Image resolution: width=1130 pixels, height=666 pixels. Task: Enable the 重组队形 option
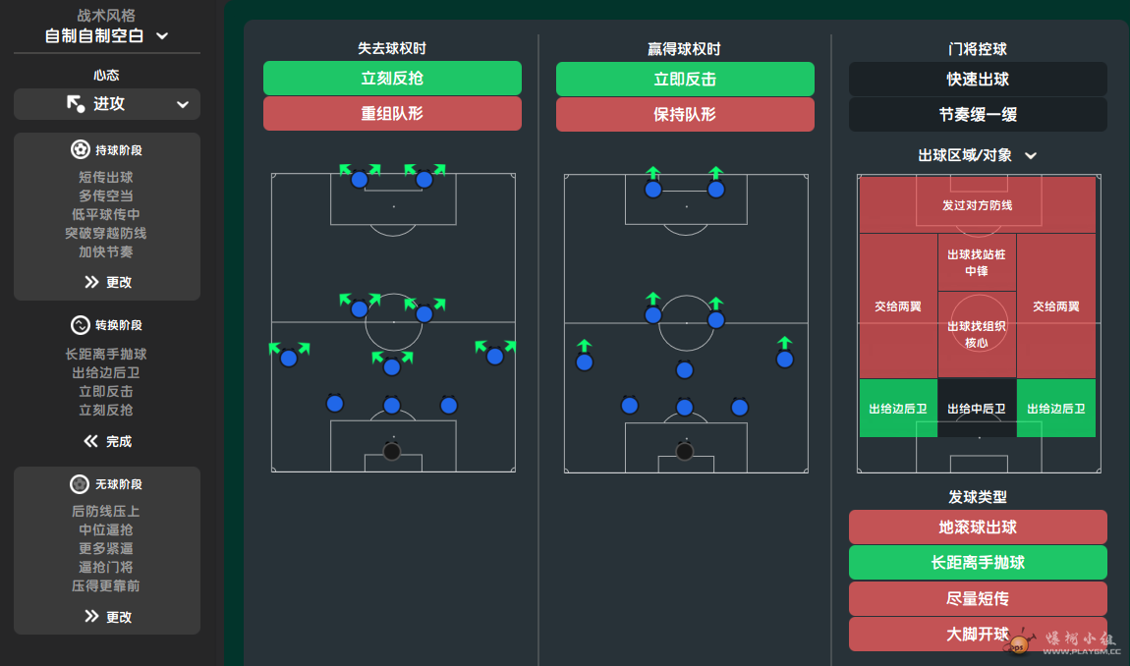pos(392,114)
